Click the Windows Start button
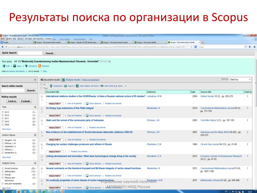Screen dimensions: 257x193 pos(3,191)
